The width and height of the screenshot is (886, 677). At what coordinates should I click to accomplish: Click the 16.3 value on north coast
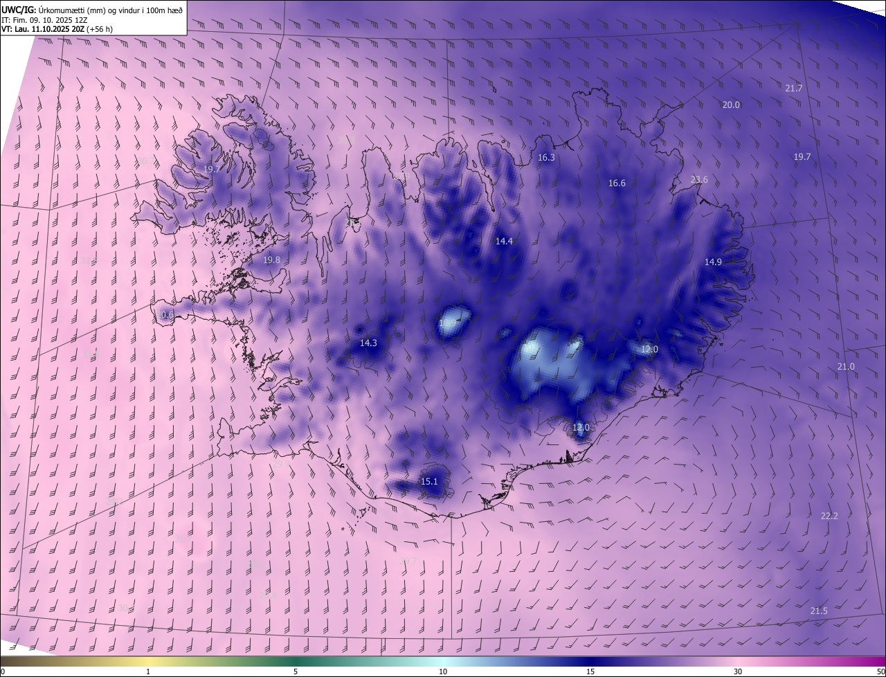coord(546,158)
